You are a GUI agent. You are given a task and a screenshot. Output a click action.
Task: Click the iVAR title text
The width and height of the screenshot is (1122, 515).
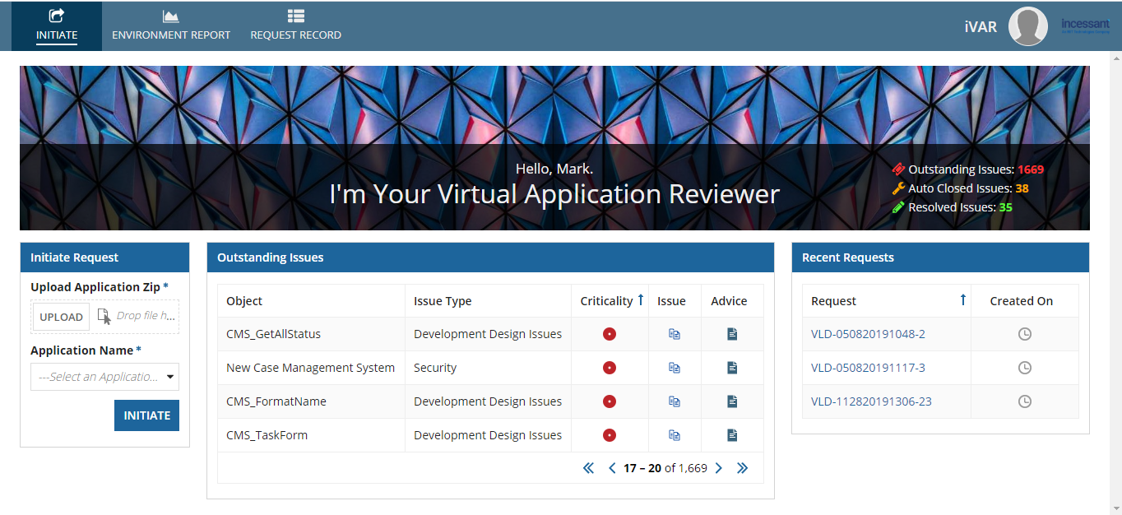[x=981, y=27]
